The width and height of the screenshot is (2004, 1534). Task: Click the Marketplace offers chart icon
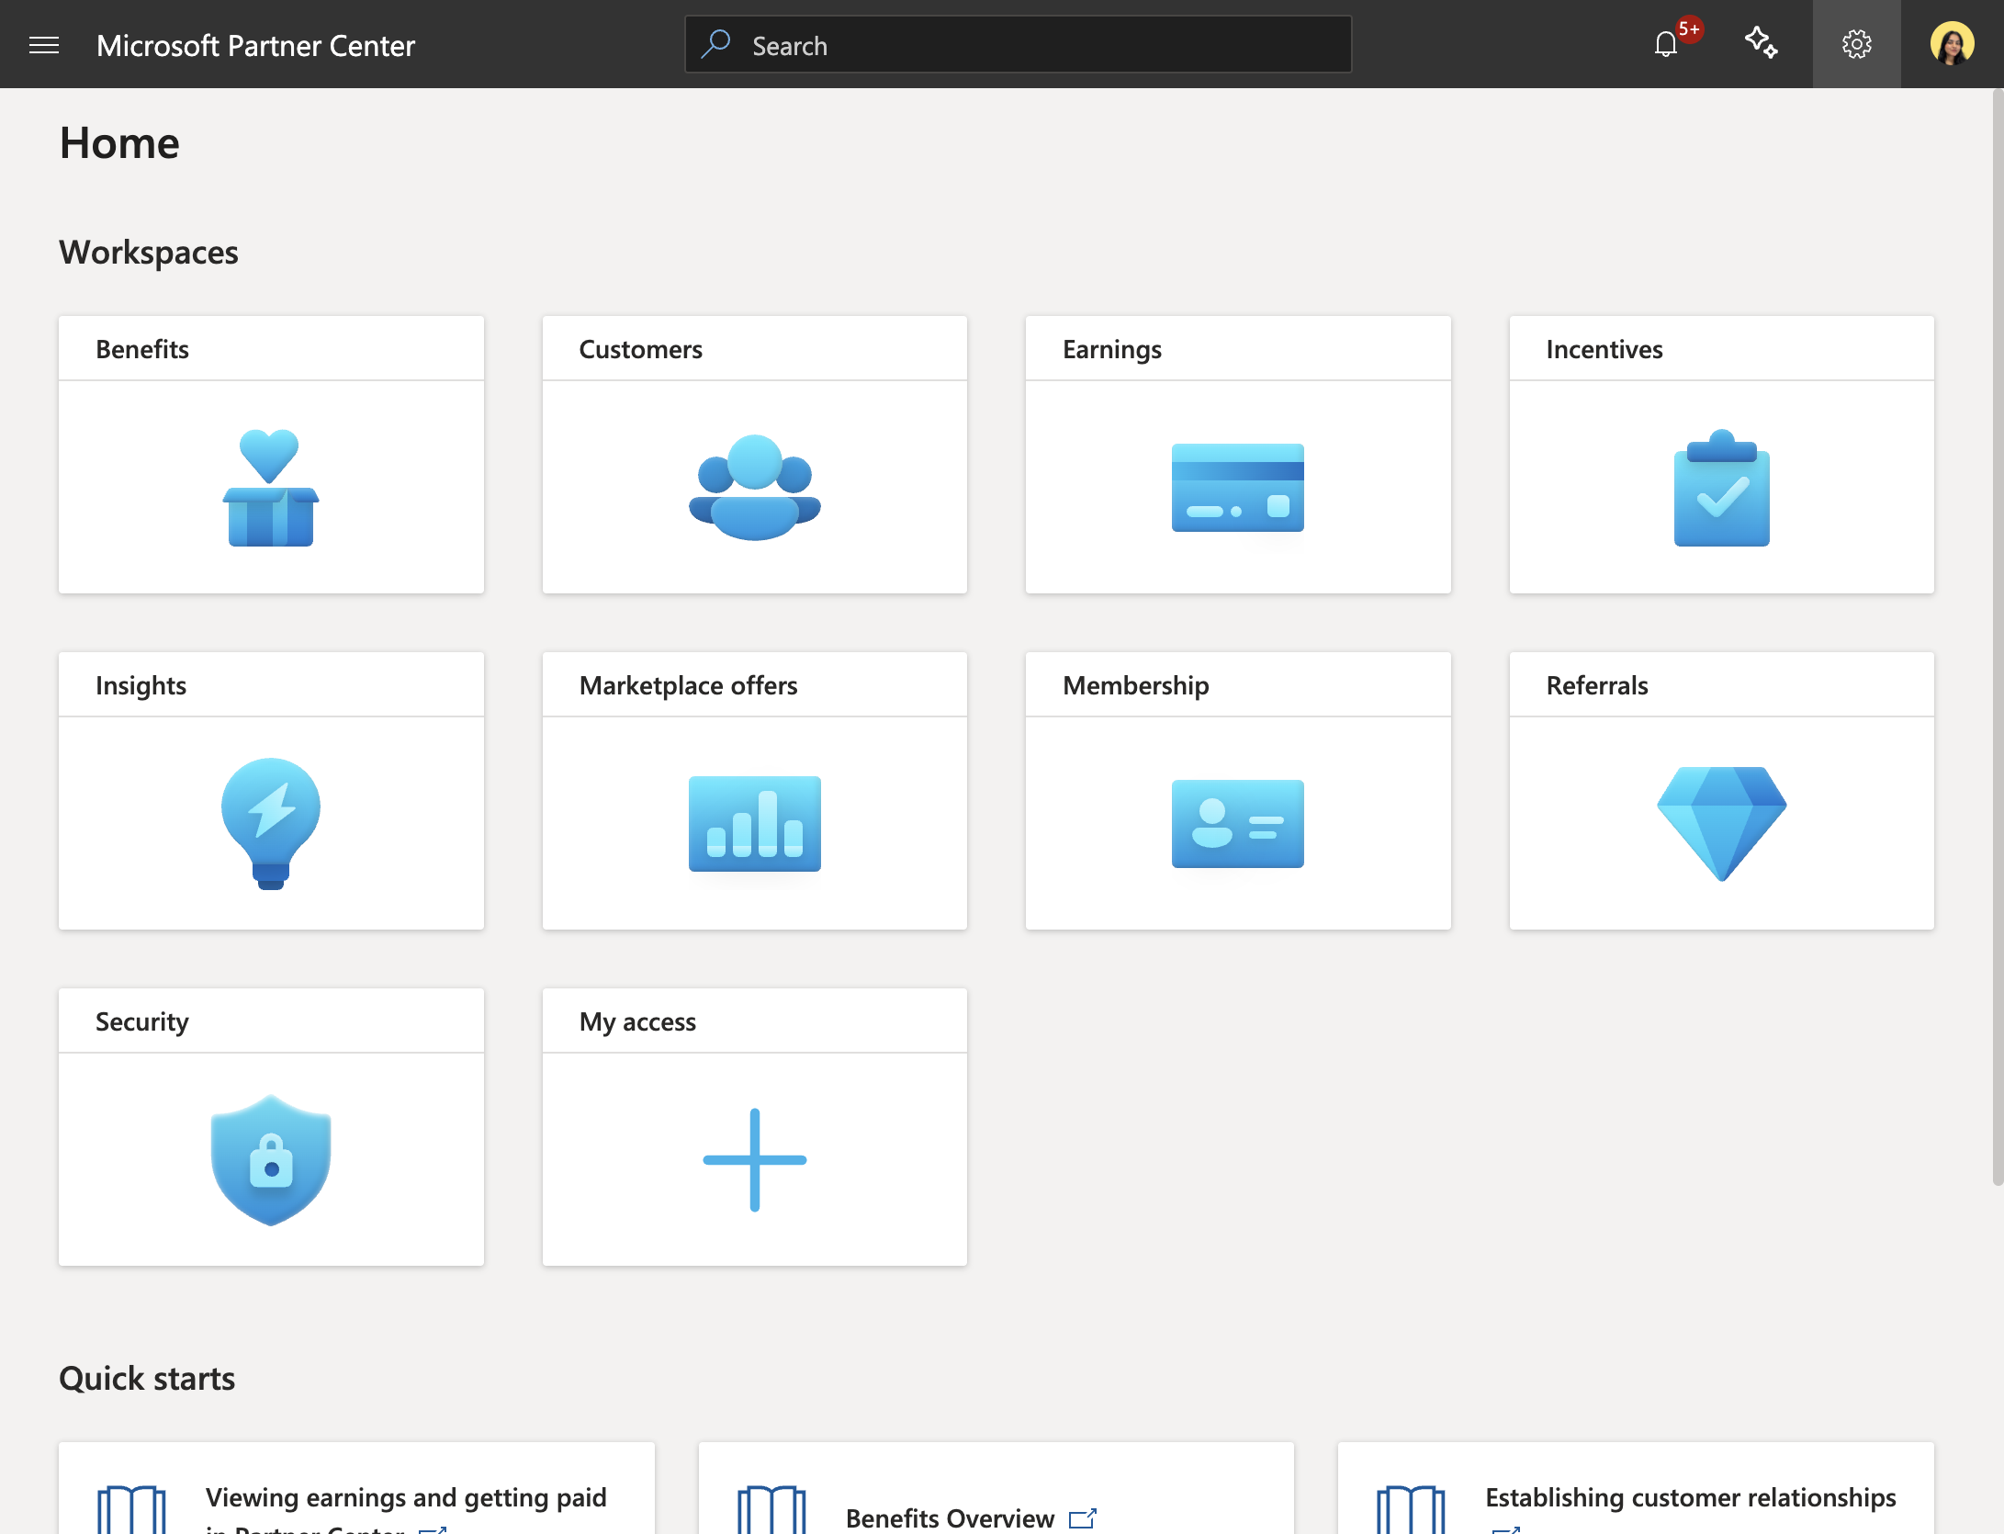pyautogui.click(x=755, y=823)
